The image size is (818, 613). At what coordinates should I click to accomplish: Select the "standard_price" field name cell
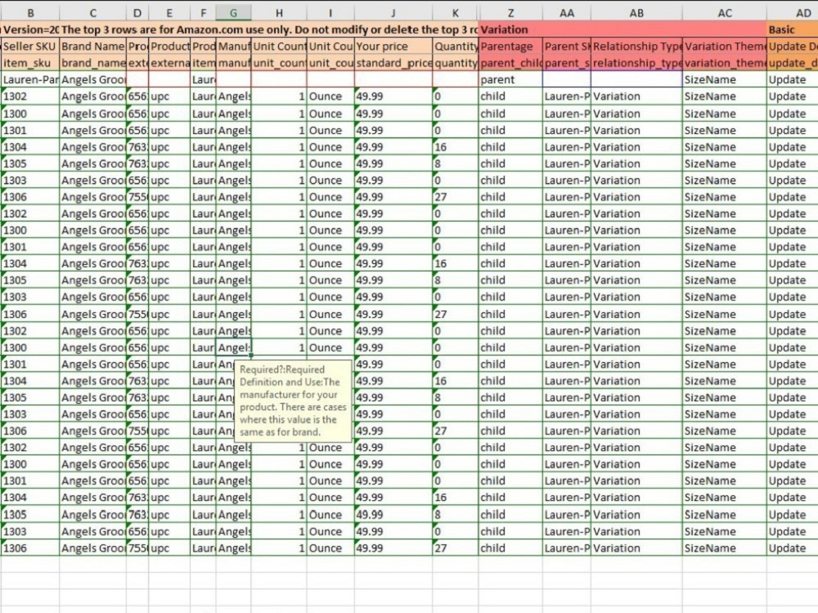coord(393,63)
